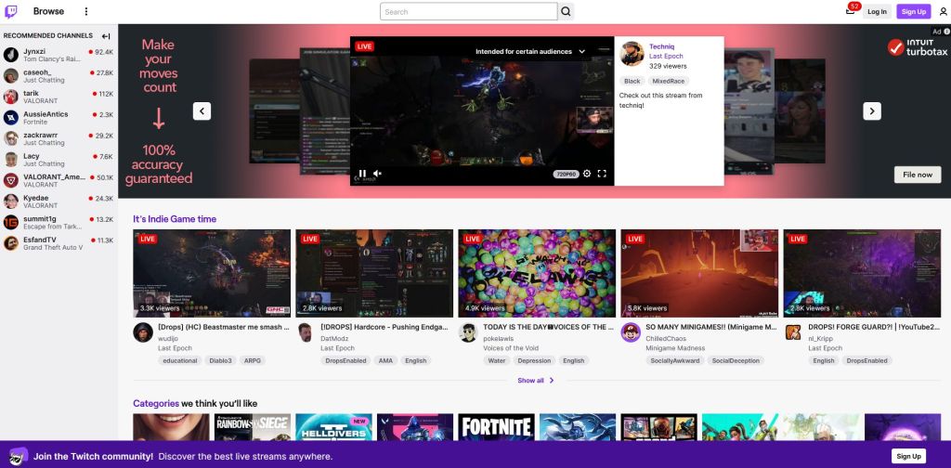
Task: Enter fullscreen on featured stream
Action: tap(602, 174)
